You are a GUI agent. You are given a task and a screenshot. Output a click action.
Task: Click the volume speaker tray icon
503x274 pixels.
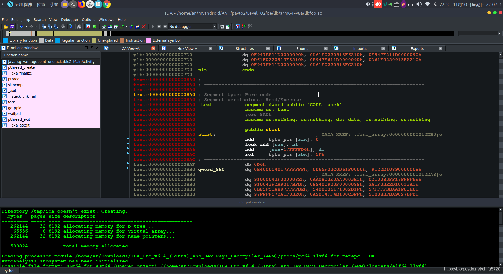click(419, 4)
